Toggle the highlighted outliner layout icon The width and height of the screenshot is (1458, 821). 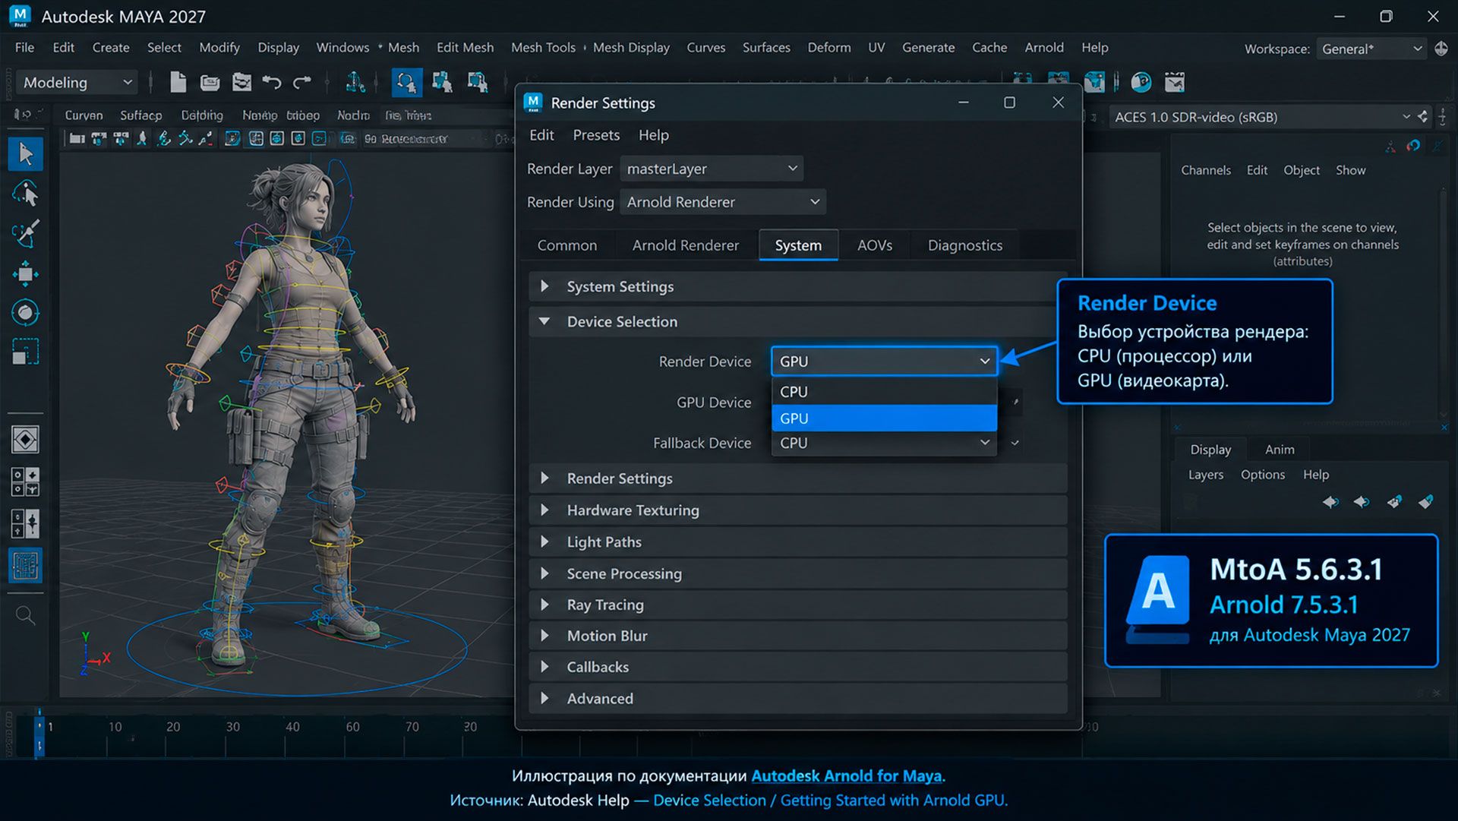pos(25,566)
